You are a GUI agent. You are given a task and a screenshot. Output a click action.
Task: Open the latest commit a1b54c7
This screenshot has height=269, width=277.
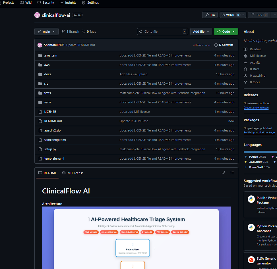[x=198, y=45]
